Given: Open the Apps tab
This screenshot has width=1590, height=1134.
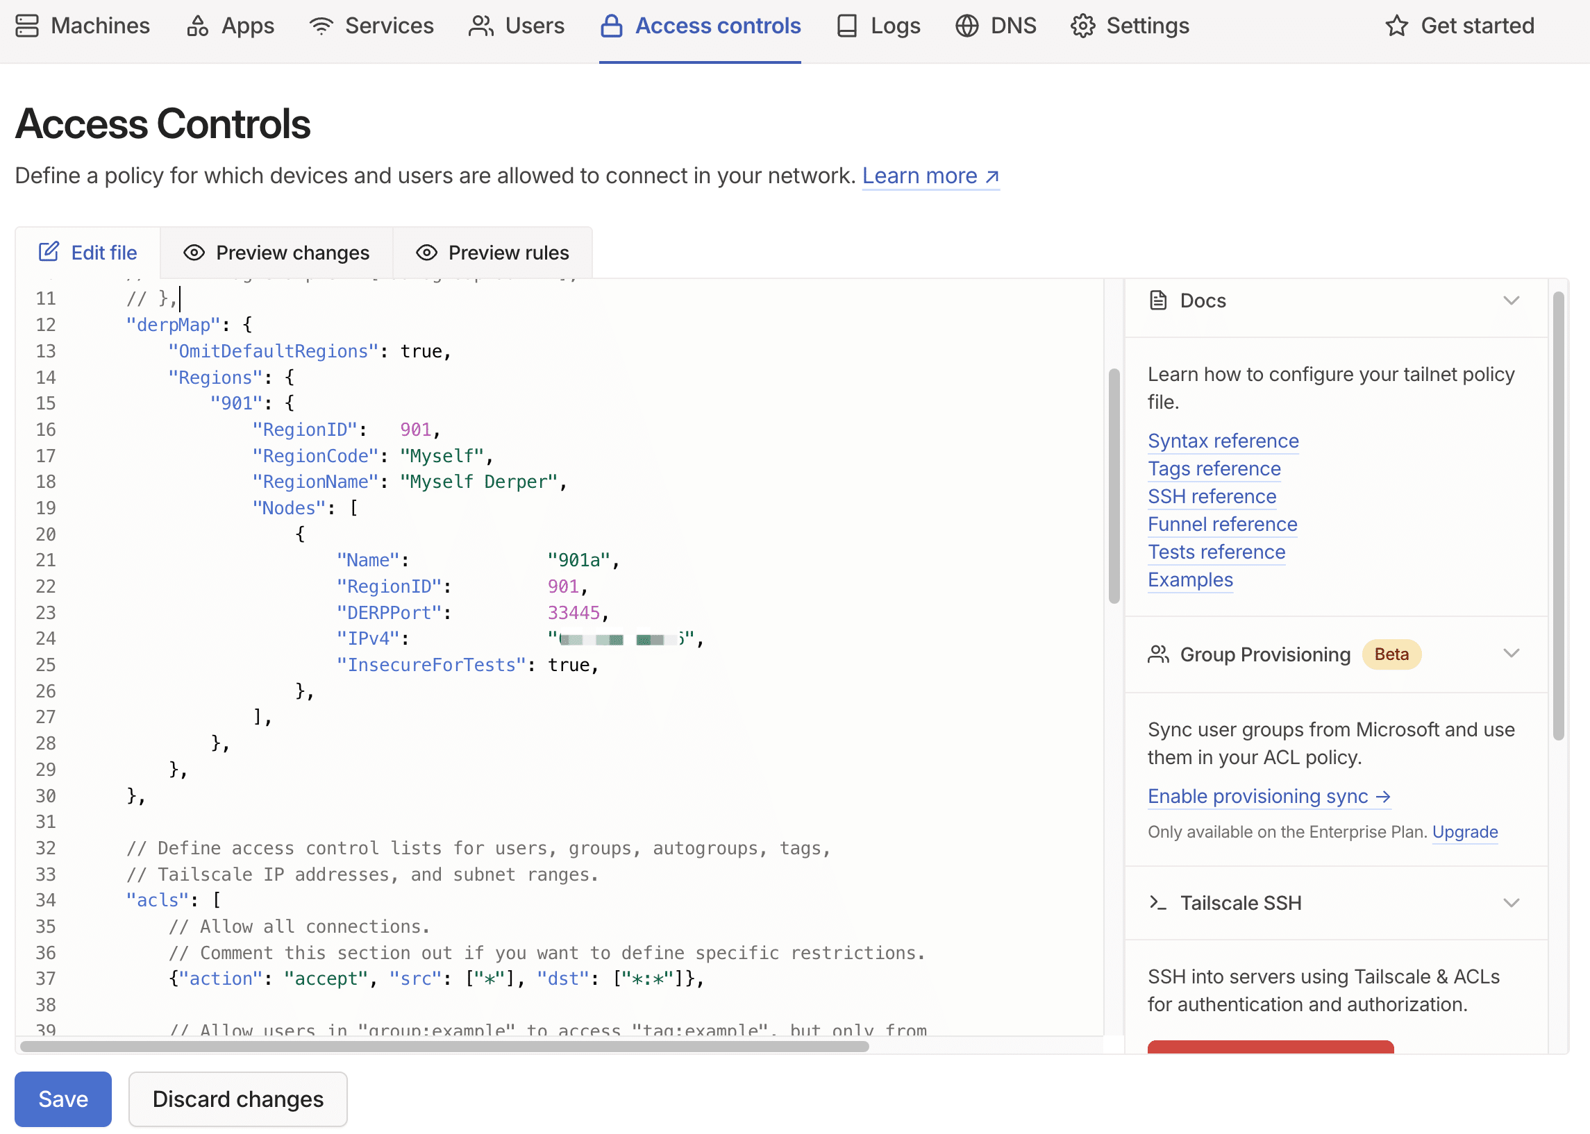Looking at the screenshot, I should (x=230, y=26).
